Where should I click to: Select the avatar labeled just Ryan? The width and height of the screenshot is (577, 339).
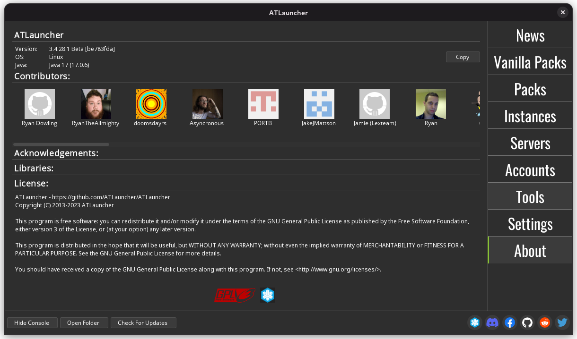(431, 104)
